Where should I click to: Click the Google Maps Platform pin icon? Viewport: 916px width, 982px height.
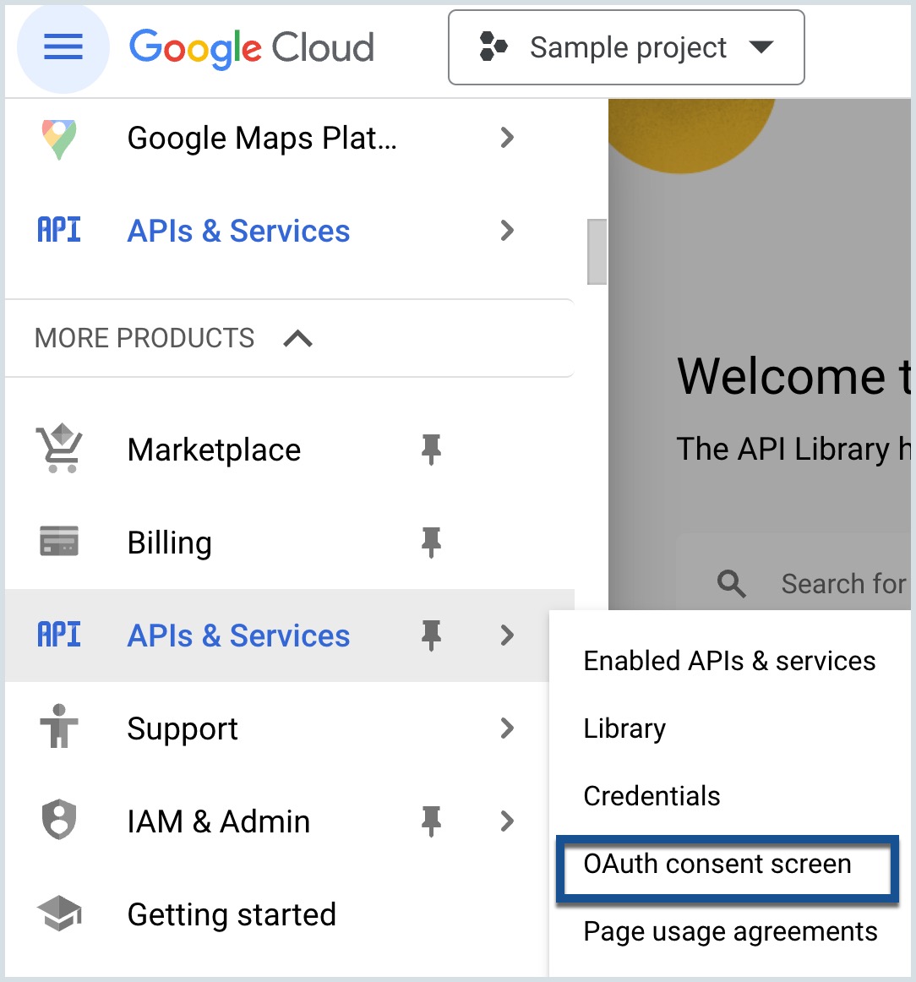59,139
